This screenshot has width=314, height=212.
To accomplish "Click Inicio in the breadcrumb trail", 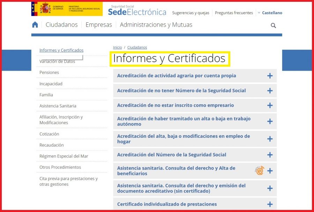I will (117, 47).
